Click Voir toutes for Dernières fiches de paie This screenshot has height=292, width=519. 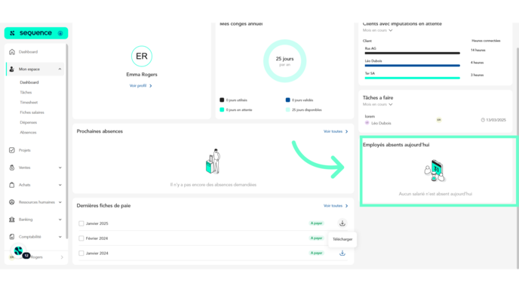pyautogui.click(x=336, y=205)
